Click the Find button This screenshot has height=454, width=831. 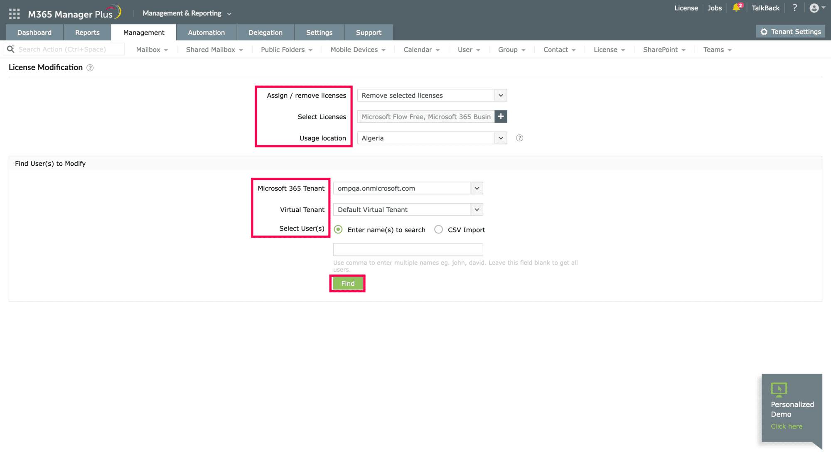pos(347,283)
